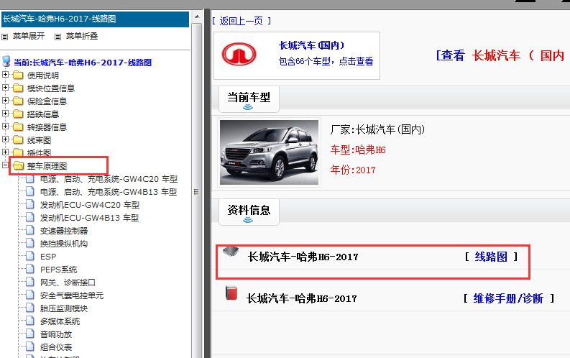The height and width of the screenshot is (358, 570).
Task: Click the 搭铁信息 folder icon
Action: click(18, 114)
